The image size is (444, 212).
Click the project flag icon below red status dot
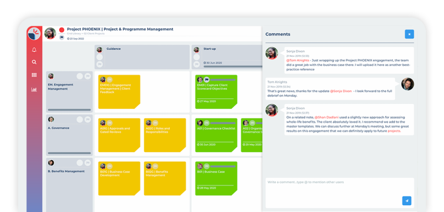click(x=62, y=37)
